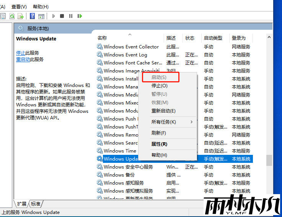Select the Windows Event Collector service row

174,47
